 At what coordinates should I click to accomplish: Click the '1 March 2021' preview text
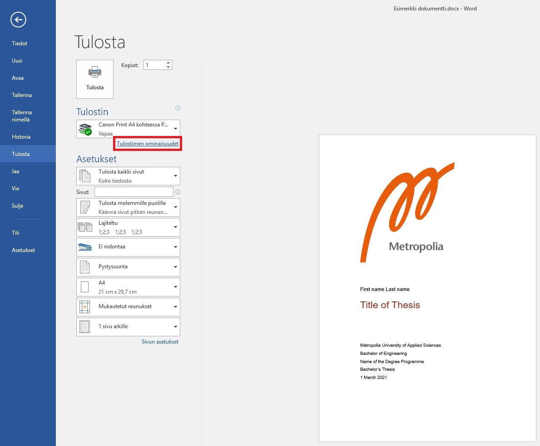pyautogui.click(x=373, y=377)
